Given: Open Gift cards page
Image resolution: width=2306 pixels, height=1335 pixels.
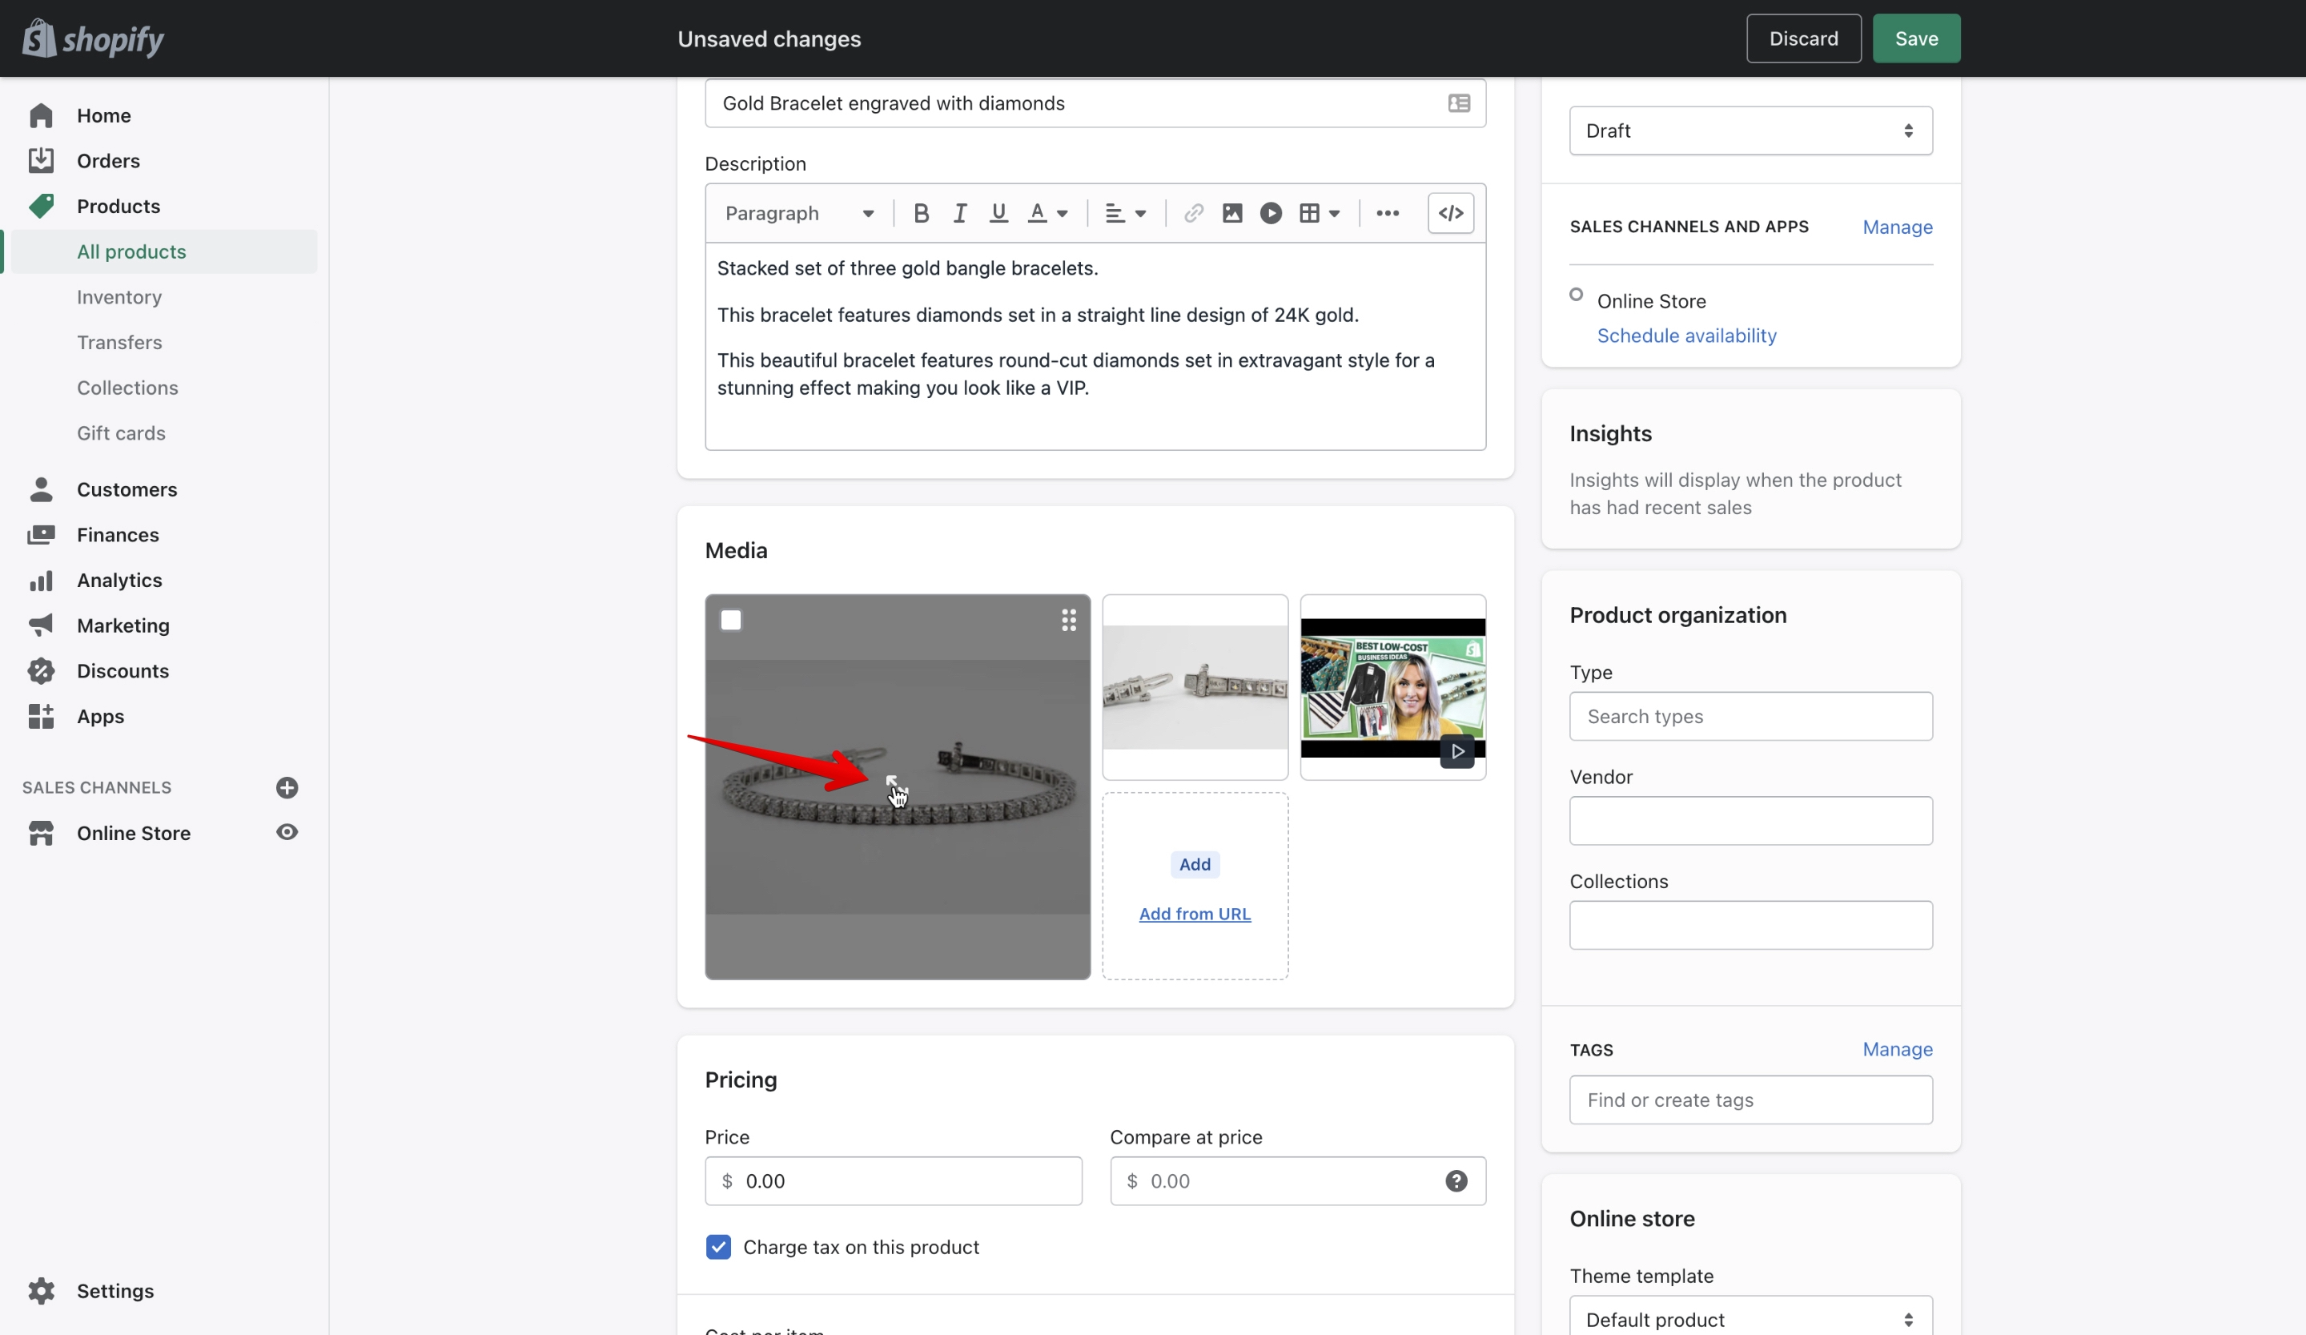Looking at the screenshot, I should click(121, 434).
